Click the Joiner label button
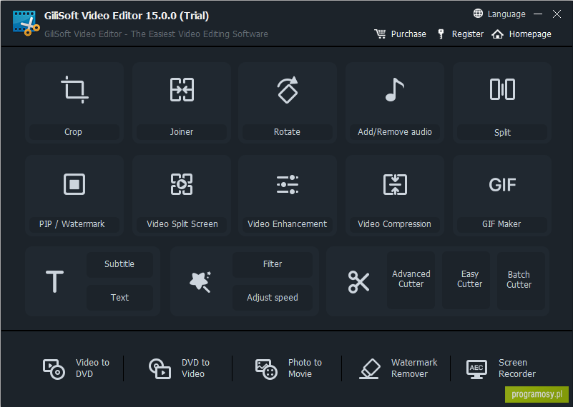573x407 pixels. click(x=182, y=131)
